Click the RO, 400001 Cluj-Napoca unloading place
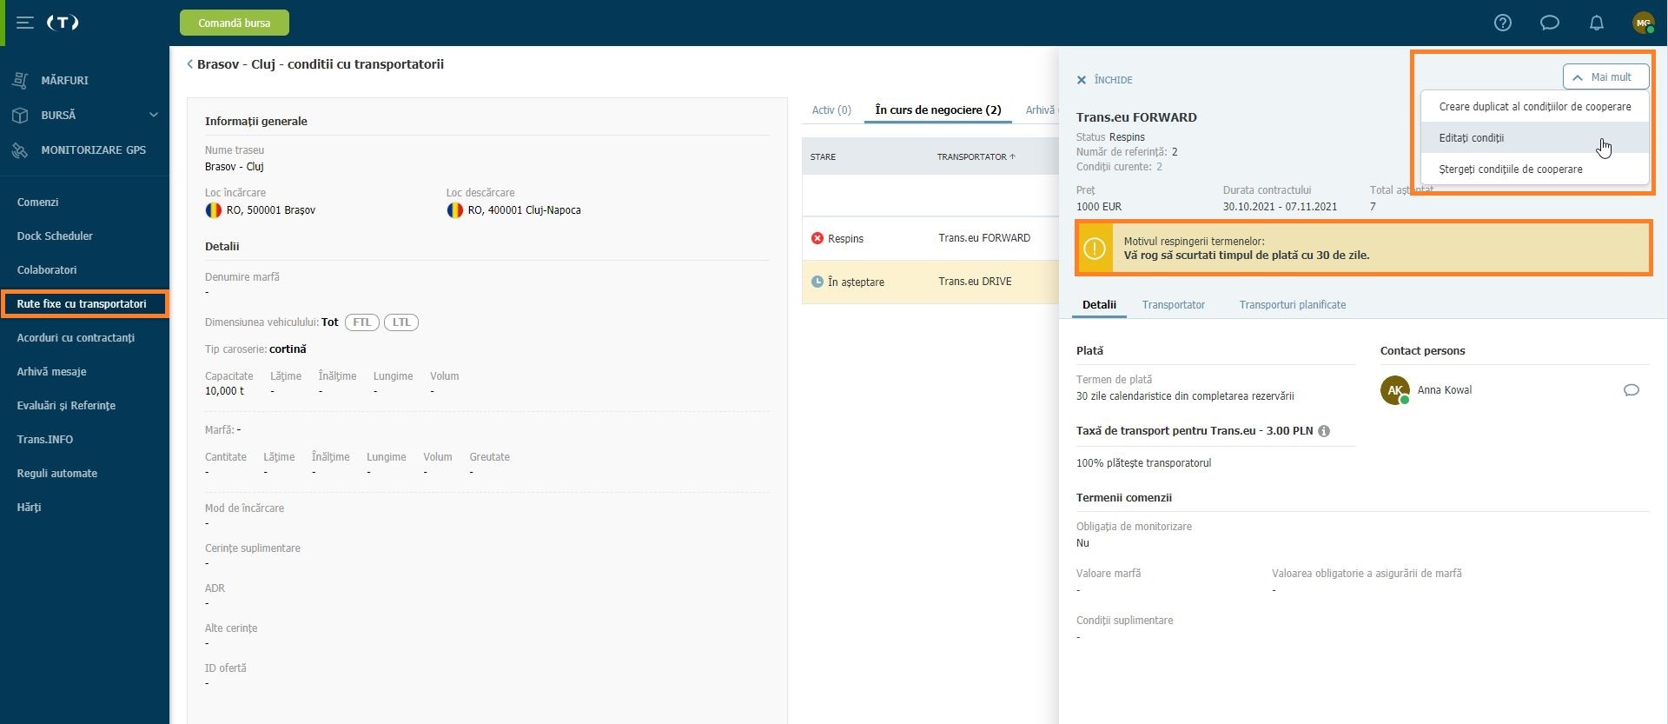 pyautogui.click(x=525, y=210)
